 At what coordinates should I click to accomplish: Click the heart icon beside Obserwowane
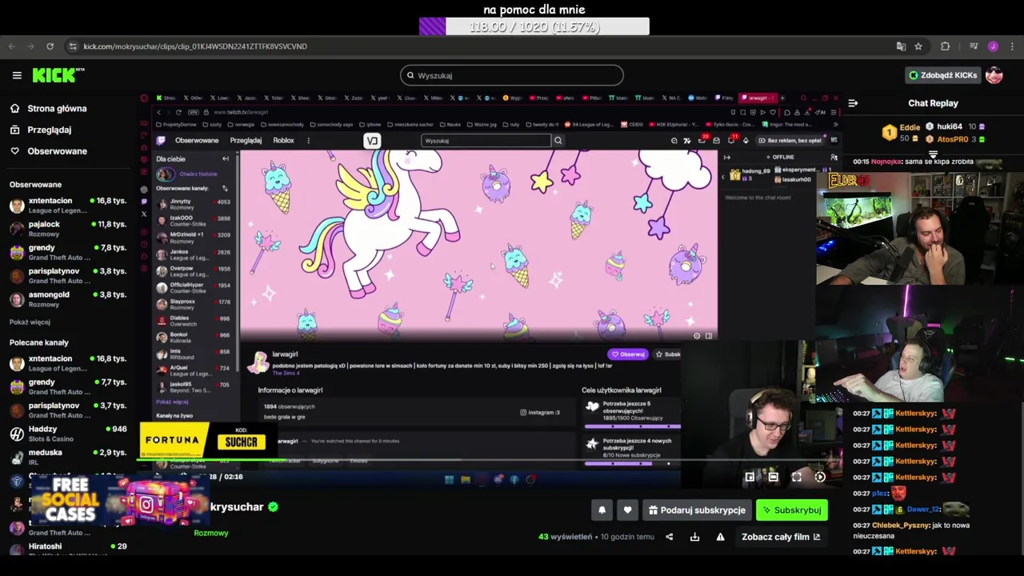click(x=14, y=150)
